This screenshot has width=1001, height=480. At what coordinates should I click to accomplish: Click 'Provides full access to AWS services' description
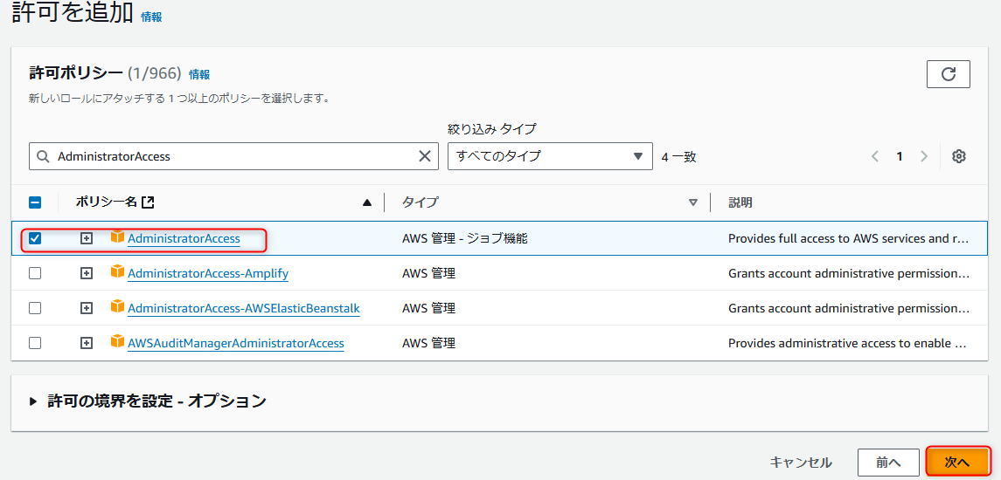point(849,238)
